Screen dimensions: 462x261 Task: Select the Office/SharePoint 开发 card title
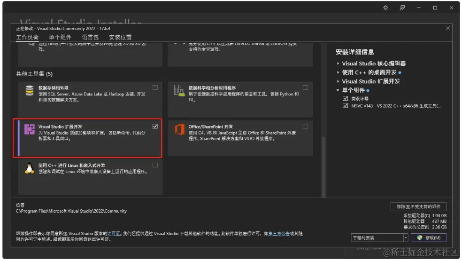click(x=211, y=127)
